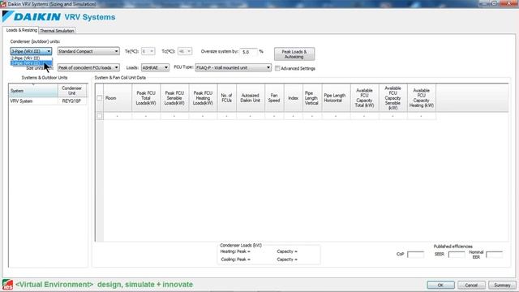Click the No. of FCUs column header
The width and height of the screenshot is (519, 292).
tap(226, 98)
